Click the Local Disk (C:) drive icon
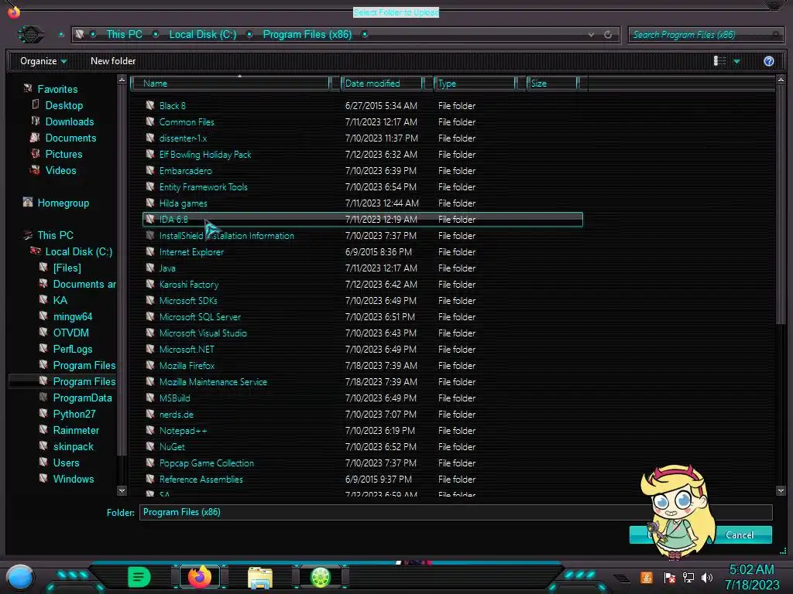Image resolution: width=793 pixels, height=594 pixels. (x=36, y=251)
